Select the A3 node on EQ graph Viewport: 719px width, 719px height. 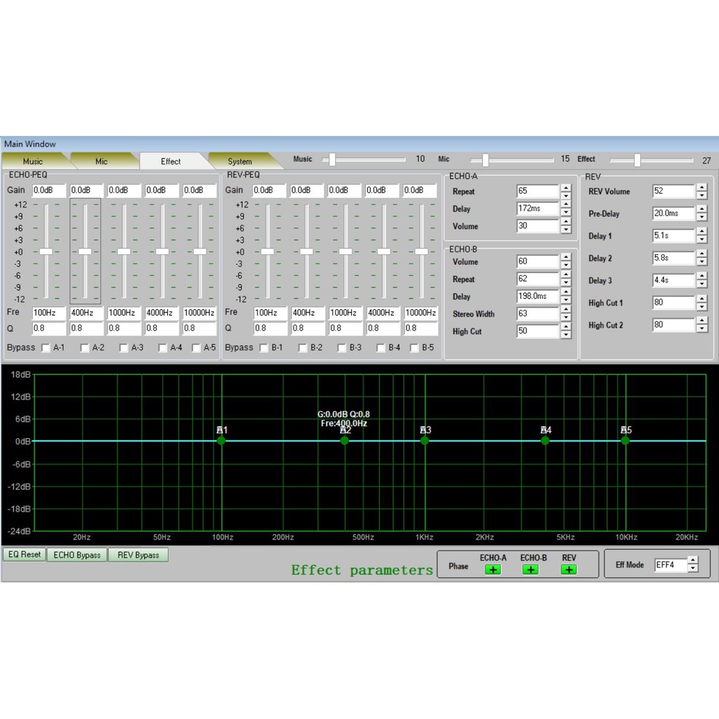point(425,440)
